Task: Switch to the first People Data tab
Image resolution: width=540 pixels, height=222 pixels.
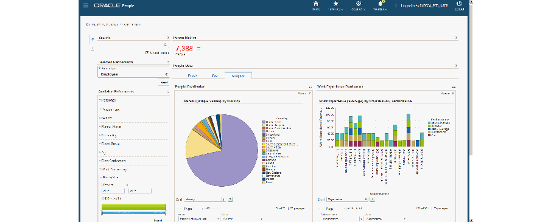Action: coord(192,75)
